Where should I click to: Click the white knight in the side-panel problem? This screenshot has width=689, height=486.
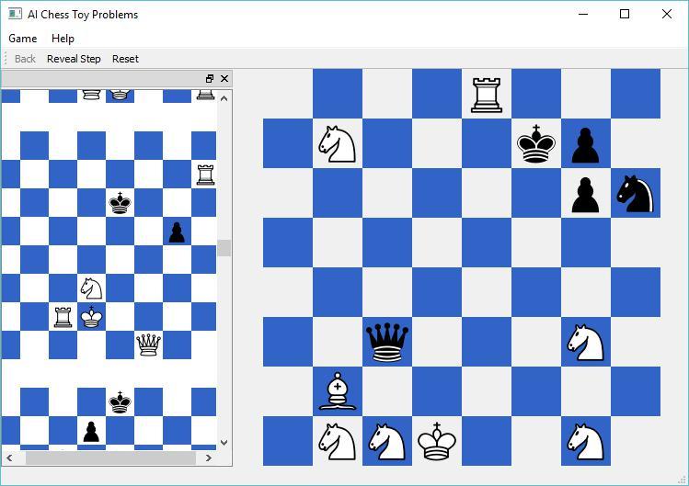click(91, 288)
